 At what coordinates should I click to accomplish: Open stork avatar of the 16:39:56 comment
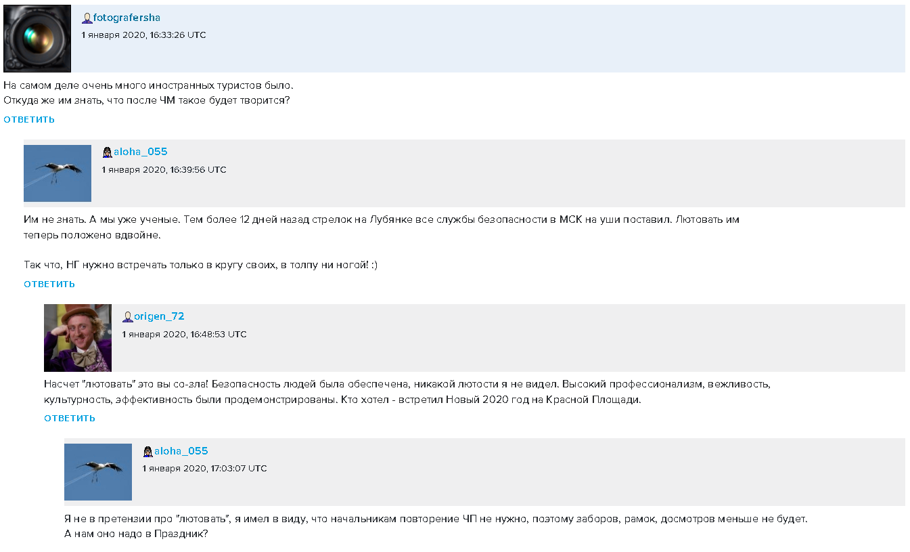coord(58,173)
